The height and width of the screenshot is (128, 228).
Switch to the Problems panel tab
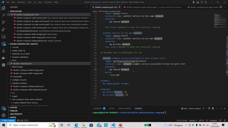click(x=97, y=108)
